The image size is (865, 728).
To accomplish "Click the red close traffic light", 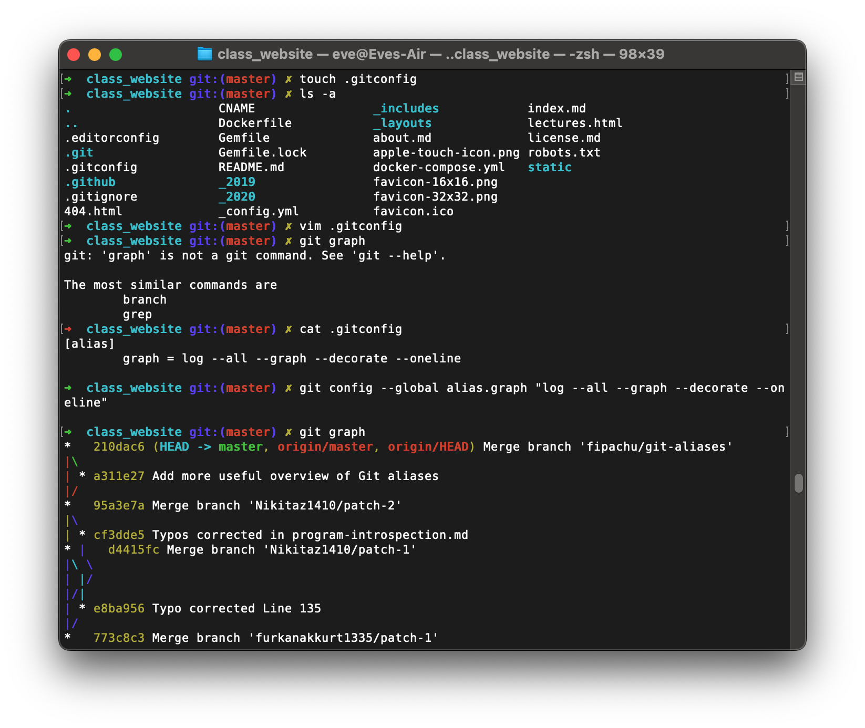I will coord(74,54).
